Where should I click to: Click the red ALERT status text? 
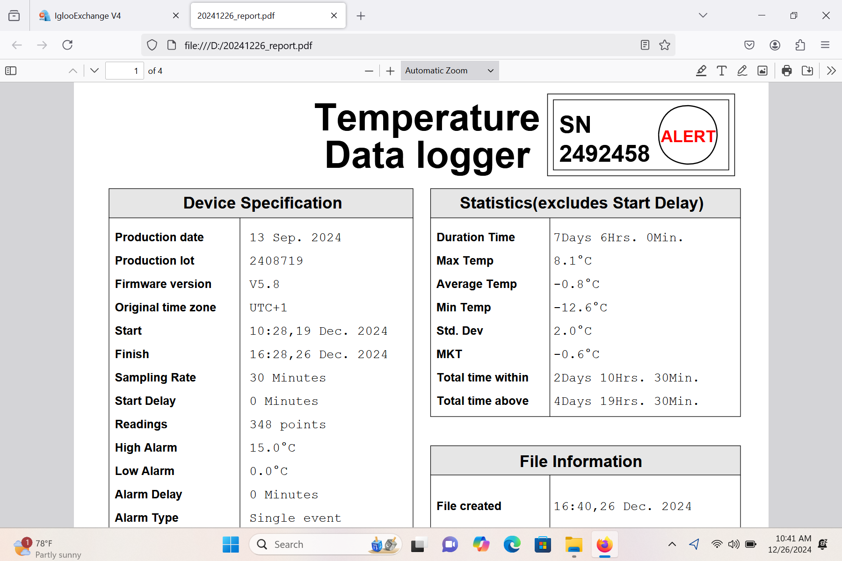[x=688, y=136]
